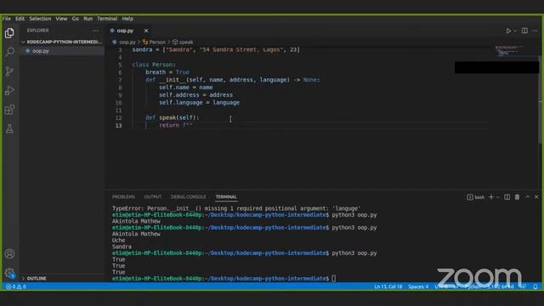Open the Go menu
The width and height of the screenshot is (544, 306).
click(76, 19)
